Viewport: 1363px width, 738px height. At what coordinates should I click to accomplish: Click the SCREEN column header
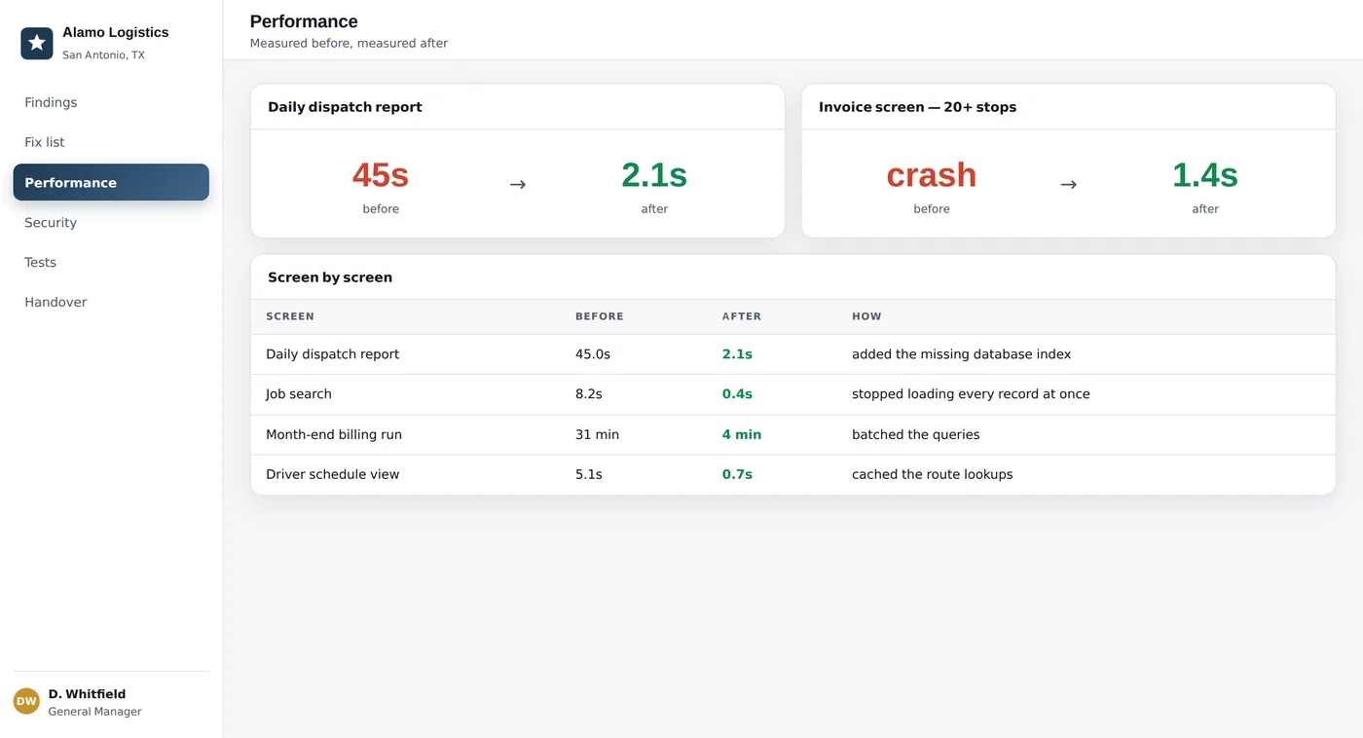pos(290,316)
